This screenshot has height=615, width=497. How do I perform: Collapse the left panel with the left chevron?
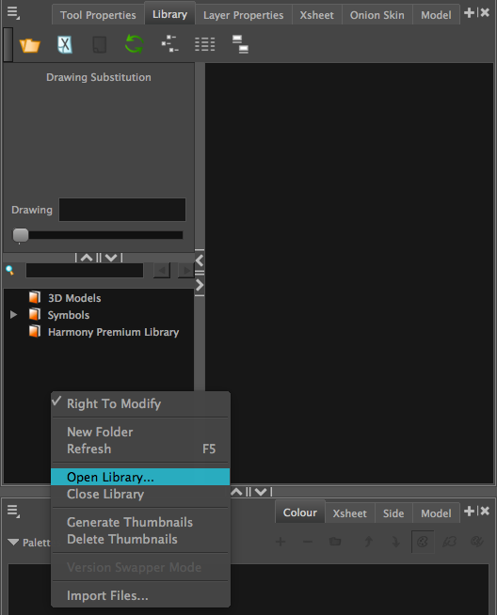click(x=200, y=260)
